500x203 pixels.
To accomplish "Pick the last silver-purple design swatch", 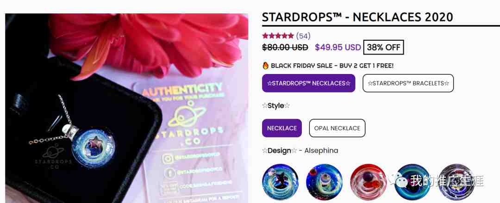I will click(456, 182).
